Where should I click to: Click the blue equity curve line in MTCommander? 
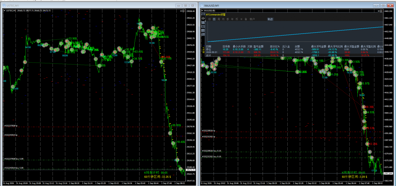point(296,34)
